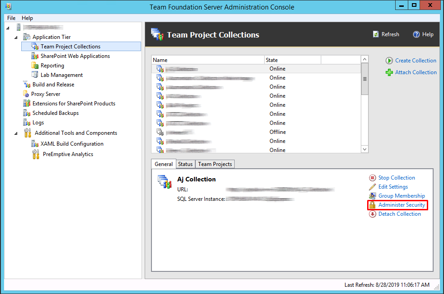444x294 pixels.
Task: Click the Group Membership users icon
Action: click(373, 196)
